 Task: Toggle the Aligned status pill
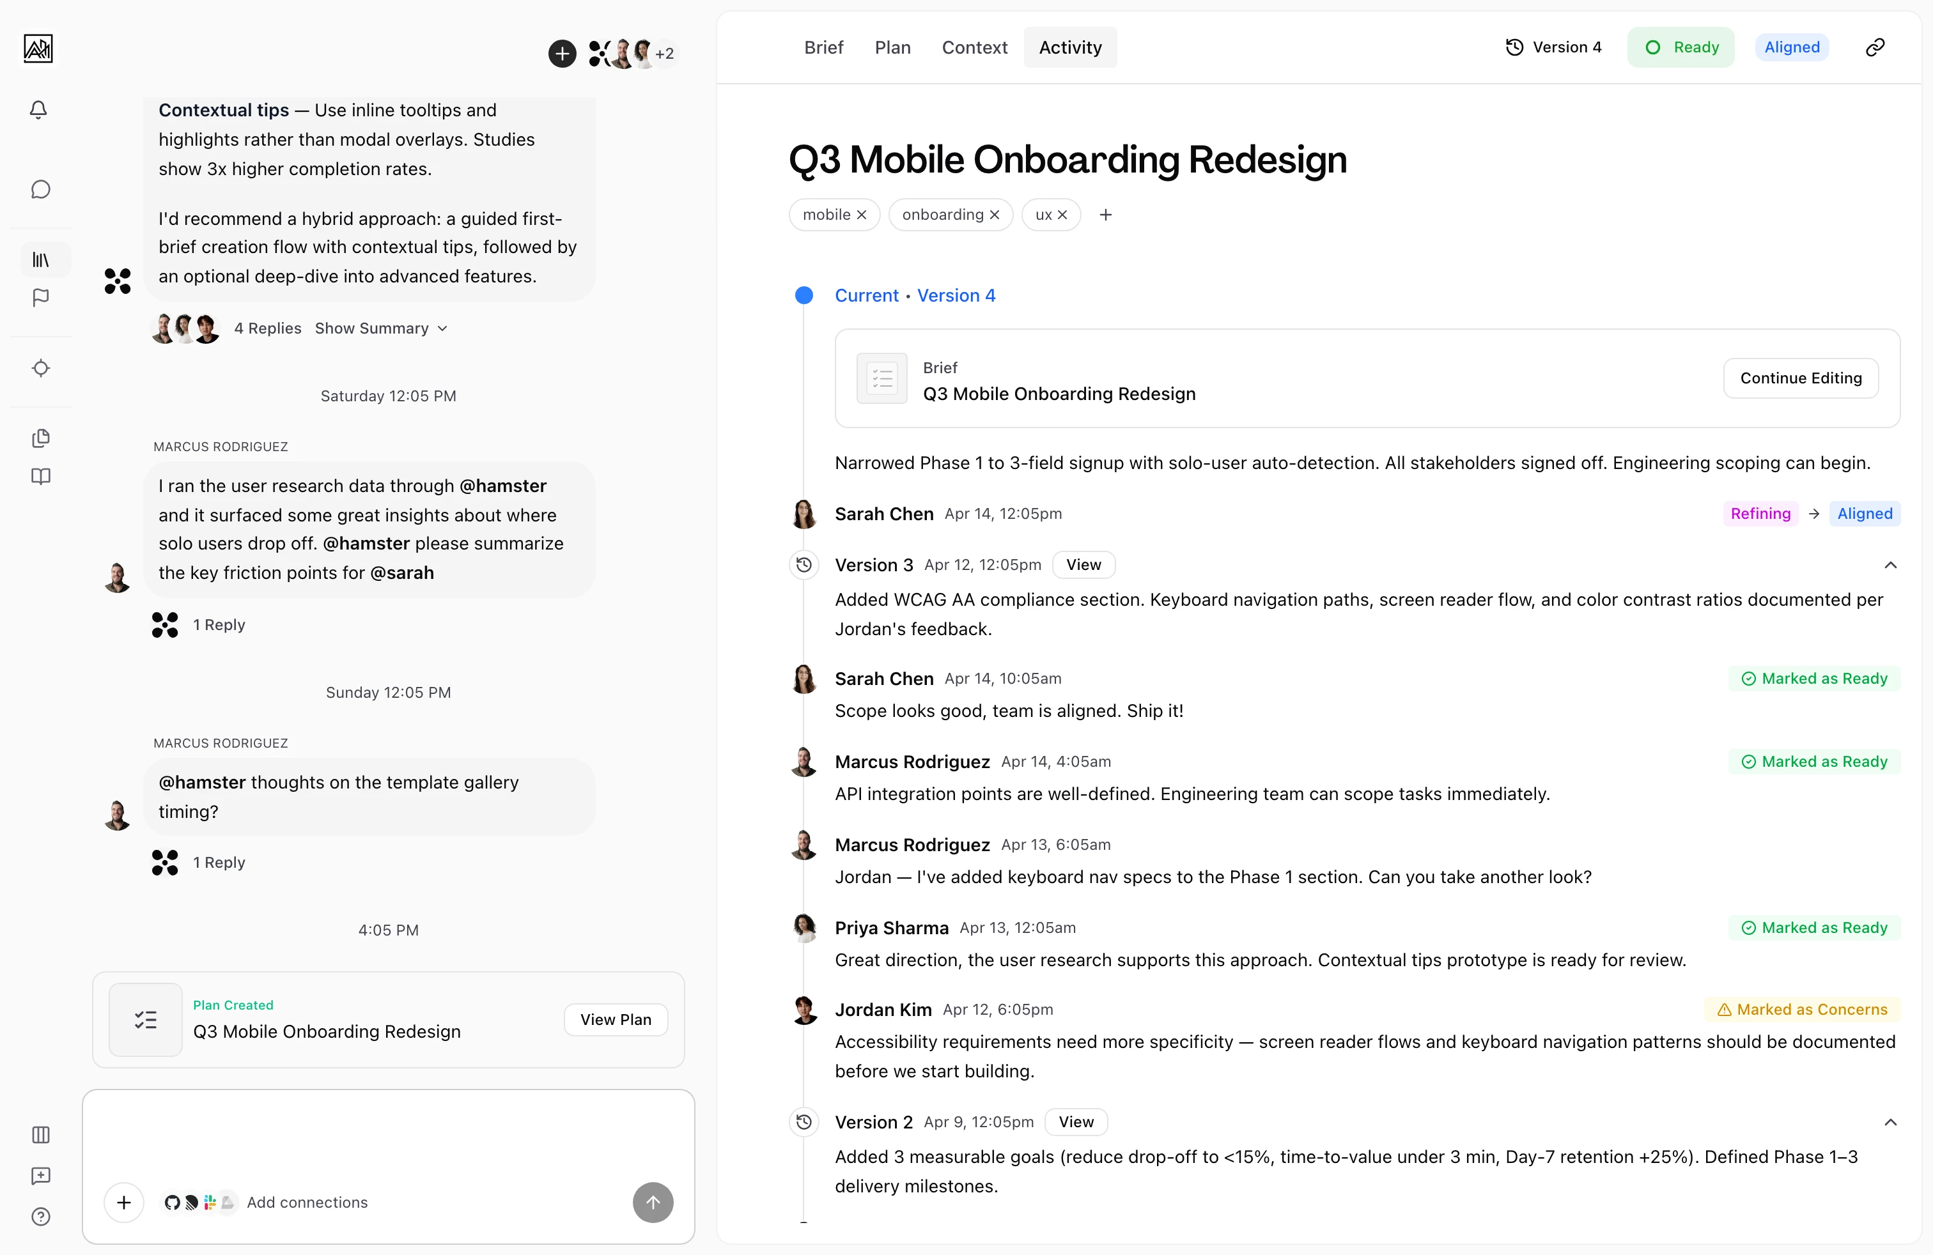pos(1792,47)
